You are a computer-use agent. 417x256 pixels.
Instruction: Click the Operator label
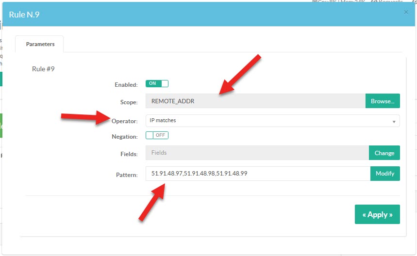(x=125, y=121)
